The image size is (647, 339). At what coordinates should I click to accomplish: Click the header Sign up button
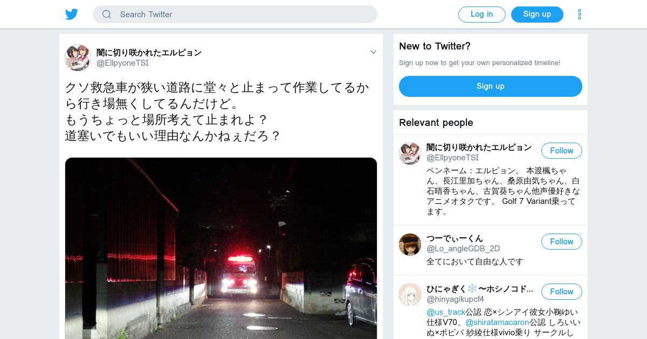click(x=537, y=15)
